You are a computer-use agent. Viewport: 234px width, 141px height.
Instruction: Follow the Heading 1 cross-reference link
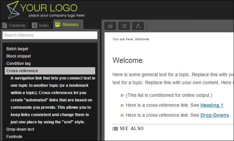coord(212,105)
